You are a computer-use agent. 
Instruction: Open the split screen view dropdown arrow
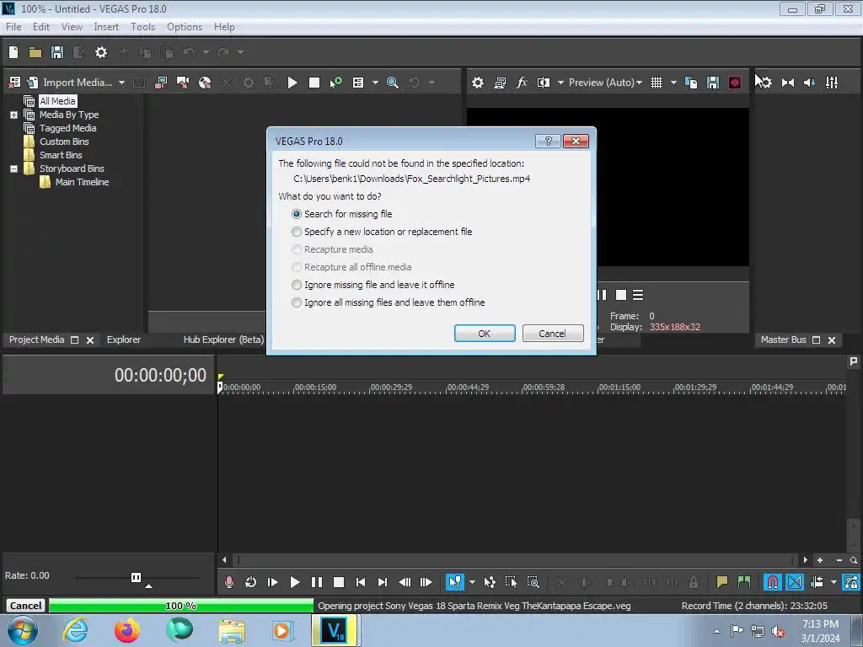(560, 83)
